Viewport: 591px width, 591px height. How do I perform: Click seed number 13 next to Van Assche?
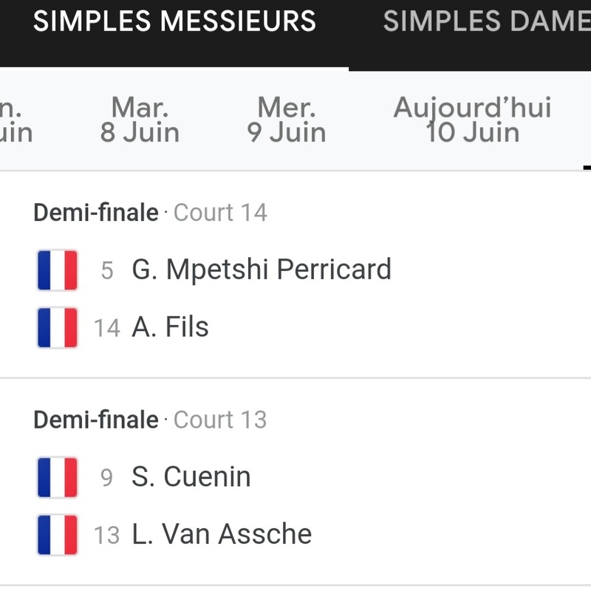(x=107, y=535)
